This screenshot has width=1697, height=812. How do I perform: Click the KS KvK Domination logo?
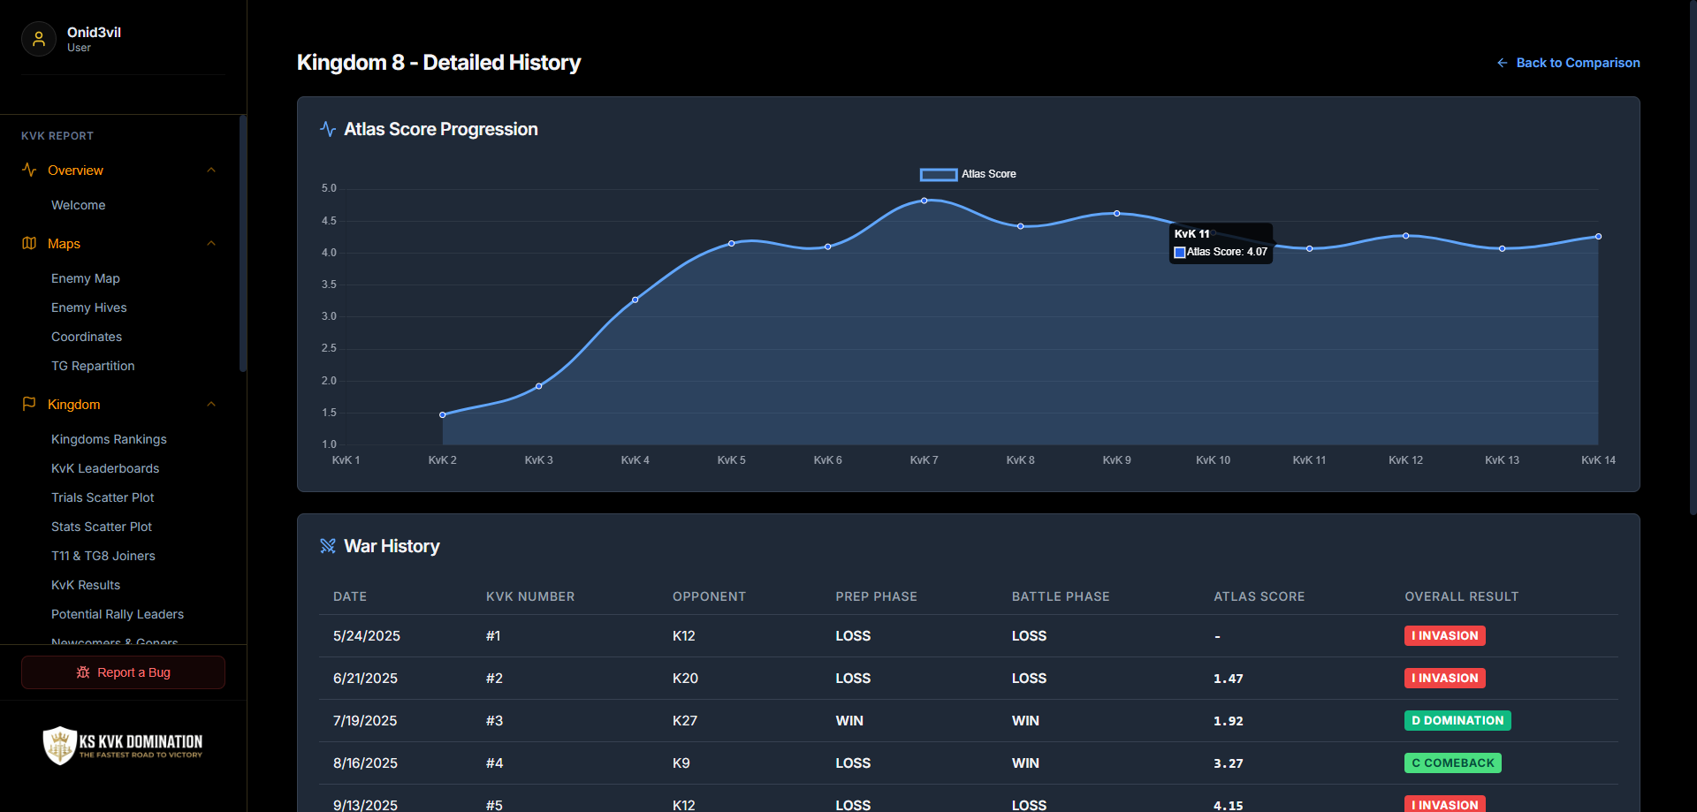coord(123,745)
